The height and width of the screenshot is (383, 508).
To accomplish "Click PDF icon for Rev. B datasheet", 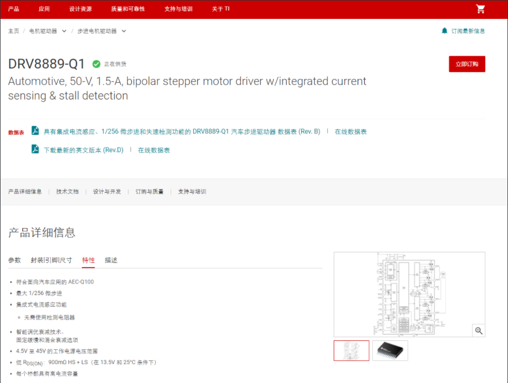I will (x=35, y=131).
